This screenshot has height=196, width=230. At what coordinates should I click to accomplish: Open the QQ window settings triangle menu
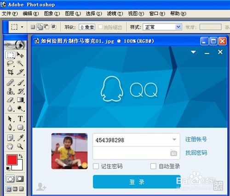[193, 52]
